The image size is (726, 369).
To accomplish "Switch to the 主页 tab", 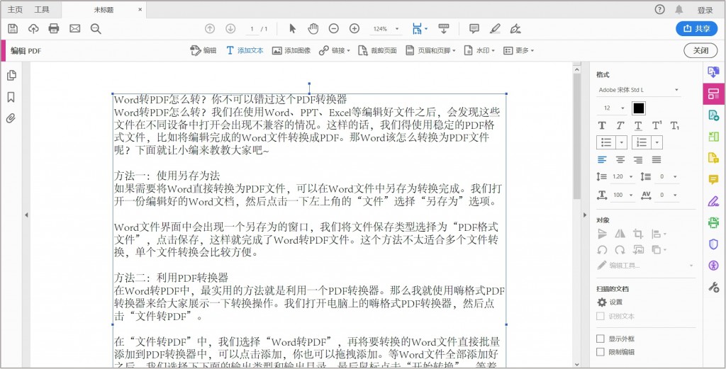I will point(14,9).
